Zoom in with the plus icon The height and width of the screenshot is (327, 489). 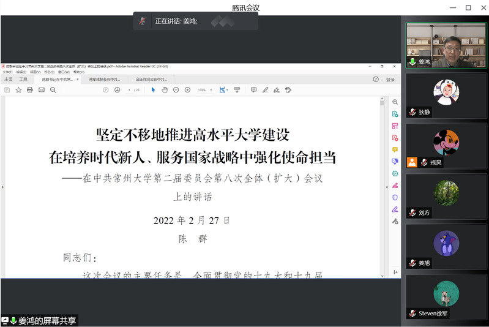[x=187, y=90]
